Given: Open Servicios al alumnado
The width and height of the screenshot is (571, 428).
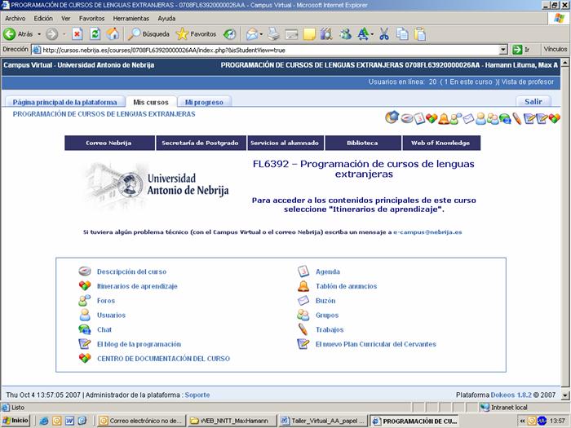Looking at the screenshot, I should pos(285,143).
